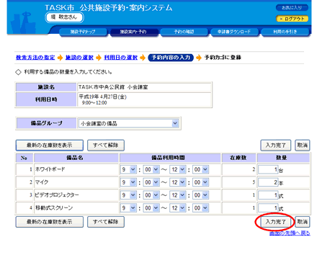Click the 予約カゴに登録 step text
The image size is (317, 273).
[x=223, y=58]
